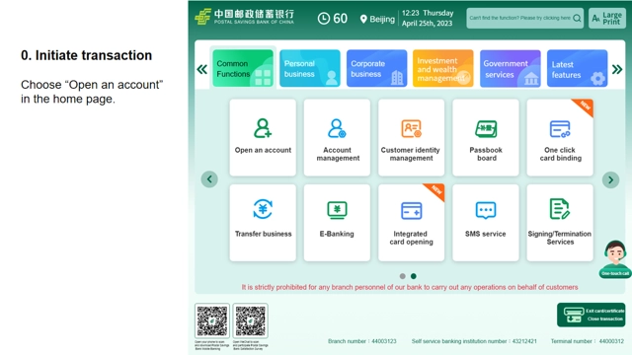
Task: Select Customer identity management
Action: (x=411, y=138)
